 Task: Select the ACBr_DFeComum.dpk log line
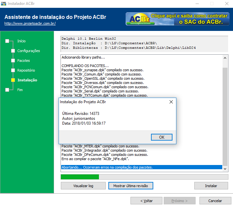click(x=105, y=155)
